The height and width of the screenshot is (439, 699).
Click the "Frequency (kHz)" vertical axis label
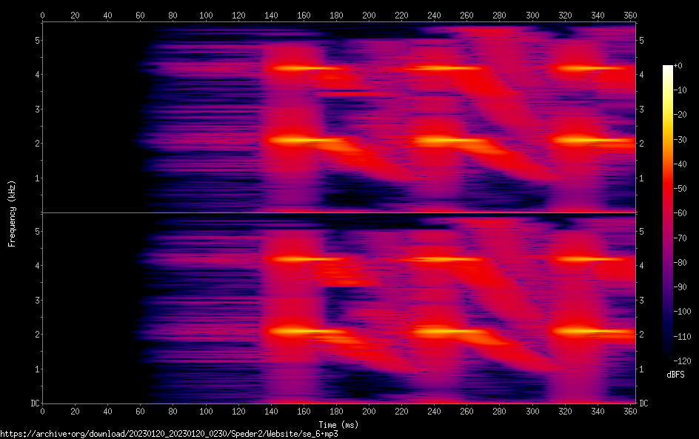point(12,212)
